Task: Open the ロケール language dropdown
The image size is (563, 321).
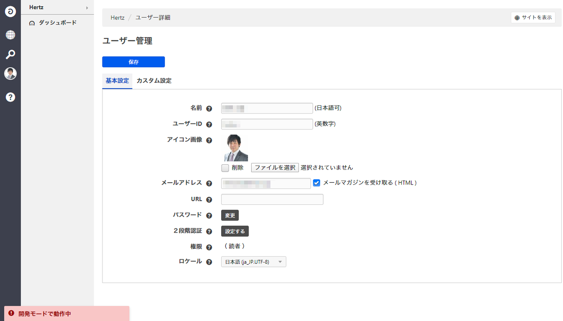Action: [x=253, y=262]
